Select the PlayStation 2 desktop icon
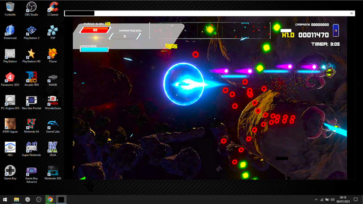Viewport: 363px width, 204px height. pyautogui.click(x=32, y=30)
